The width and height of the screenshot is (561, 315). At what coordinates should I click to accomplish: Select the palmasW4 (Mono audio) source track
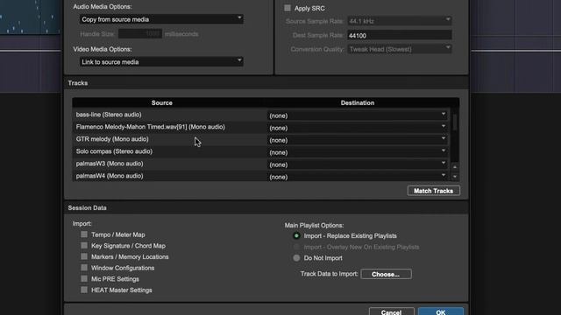[x=110, y=176]
